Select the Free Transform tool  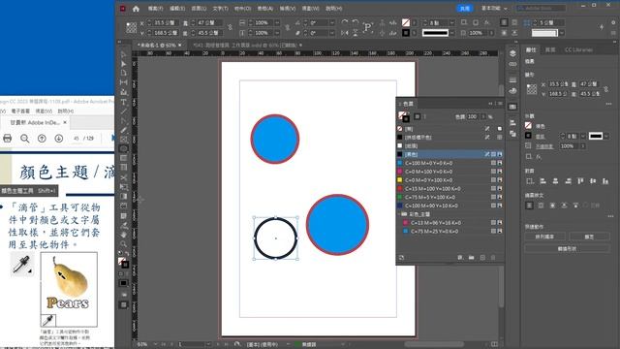[x=123, y=187]
